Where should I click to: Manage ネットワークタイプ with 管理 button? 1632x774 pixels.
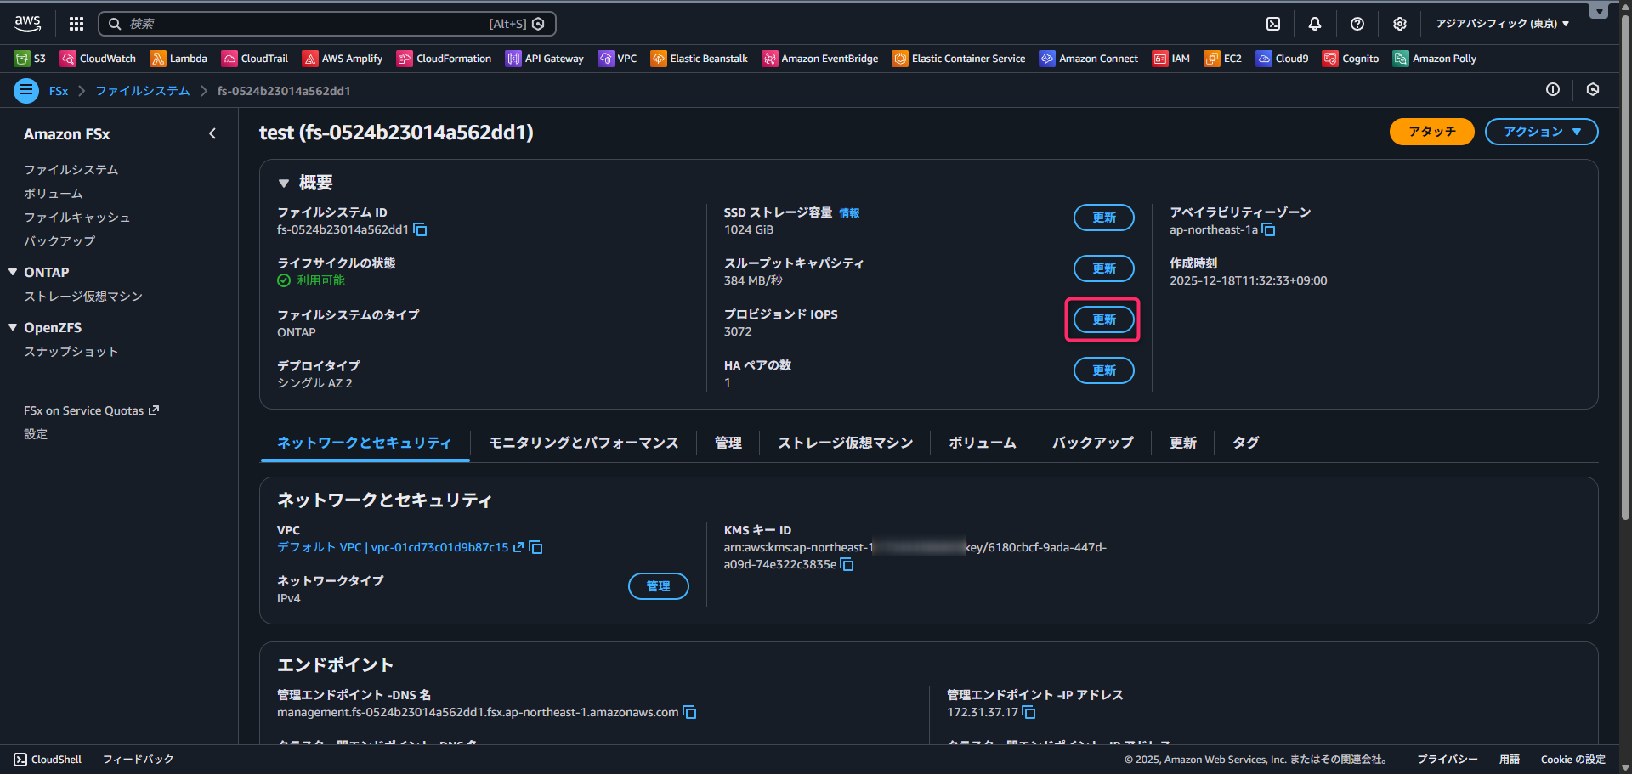(x=658, y=586)
